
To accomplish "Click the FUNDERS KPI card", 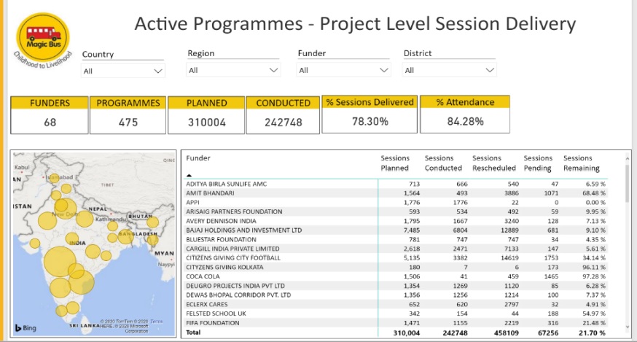I will tap(50, 115).
